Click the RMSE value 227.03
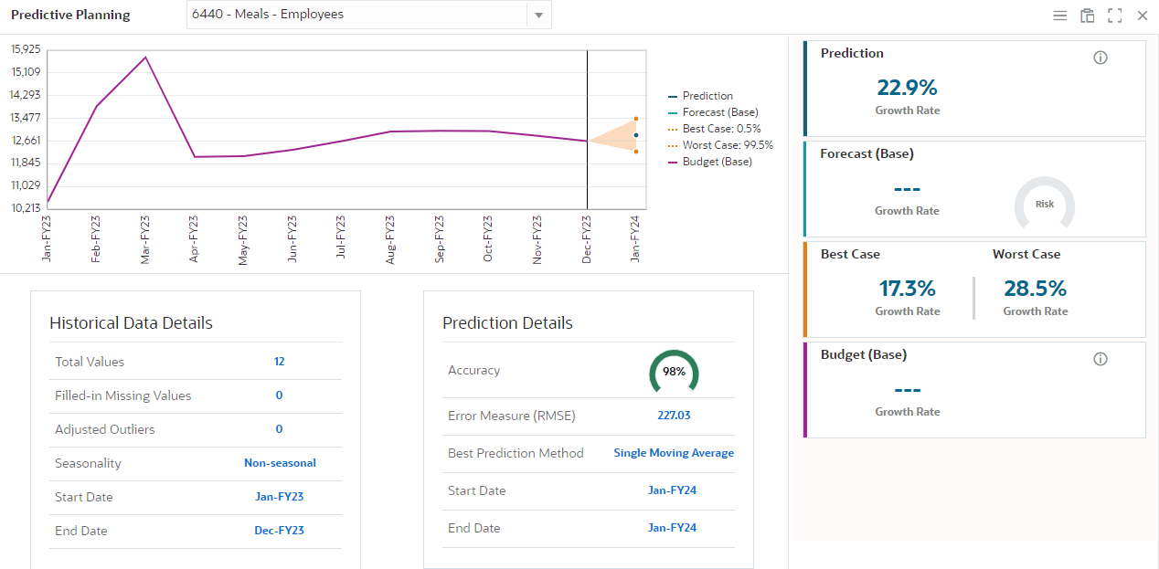 point(674,416)
